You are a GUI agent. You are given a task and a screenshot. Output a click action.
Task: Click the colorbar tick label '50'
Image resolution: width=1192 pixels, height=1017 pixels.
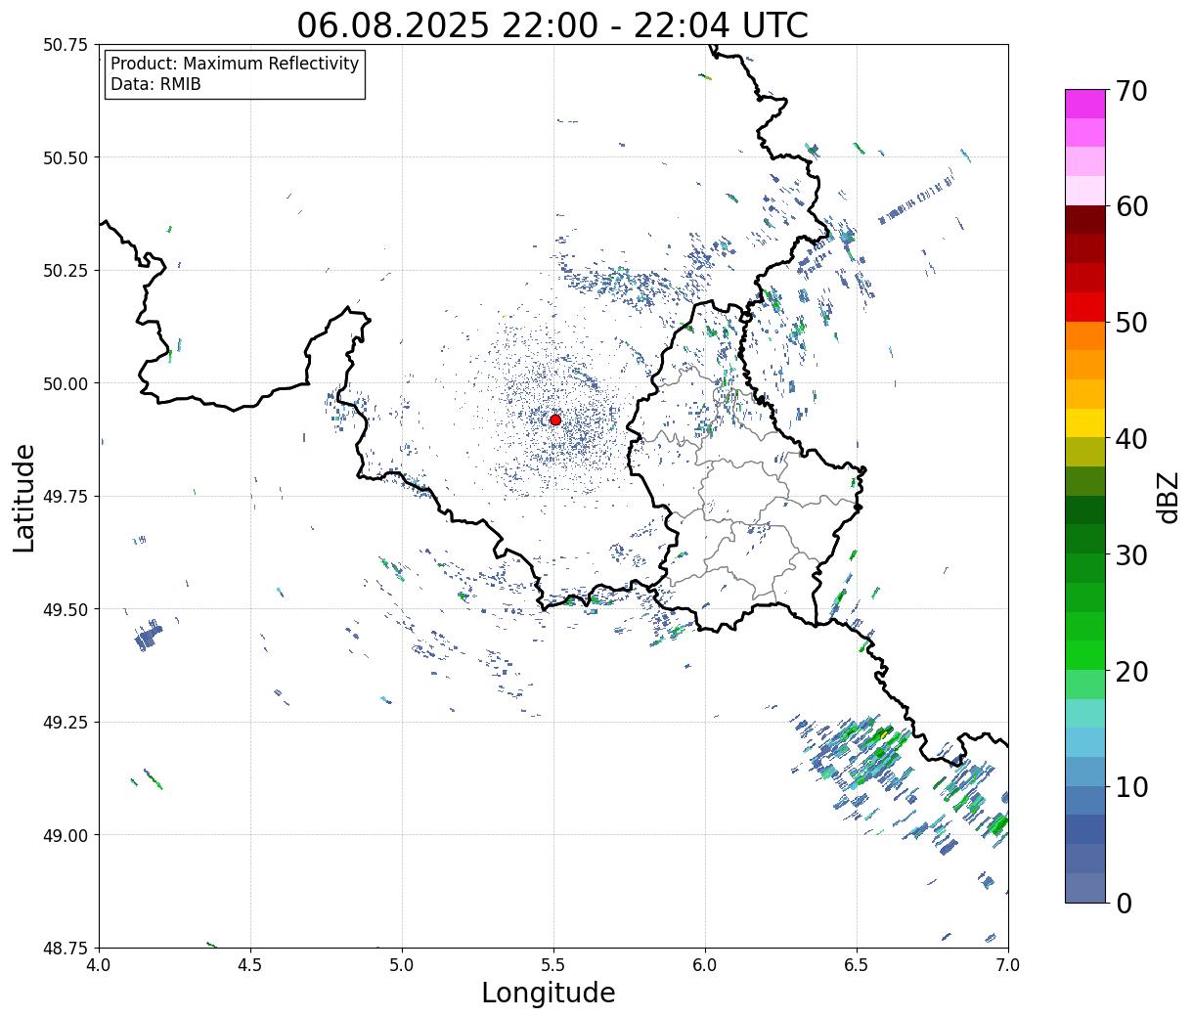click(x=1131, y=323)
